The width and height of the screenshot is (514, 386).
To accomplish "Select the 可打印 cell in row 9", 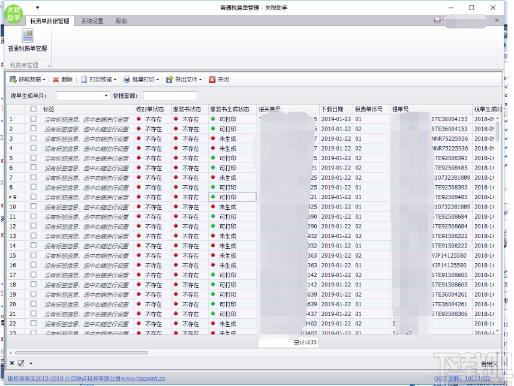I will click(x=233, y=197).
